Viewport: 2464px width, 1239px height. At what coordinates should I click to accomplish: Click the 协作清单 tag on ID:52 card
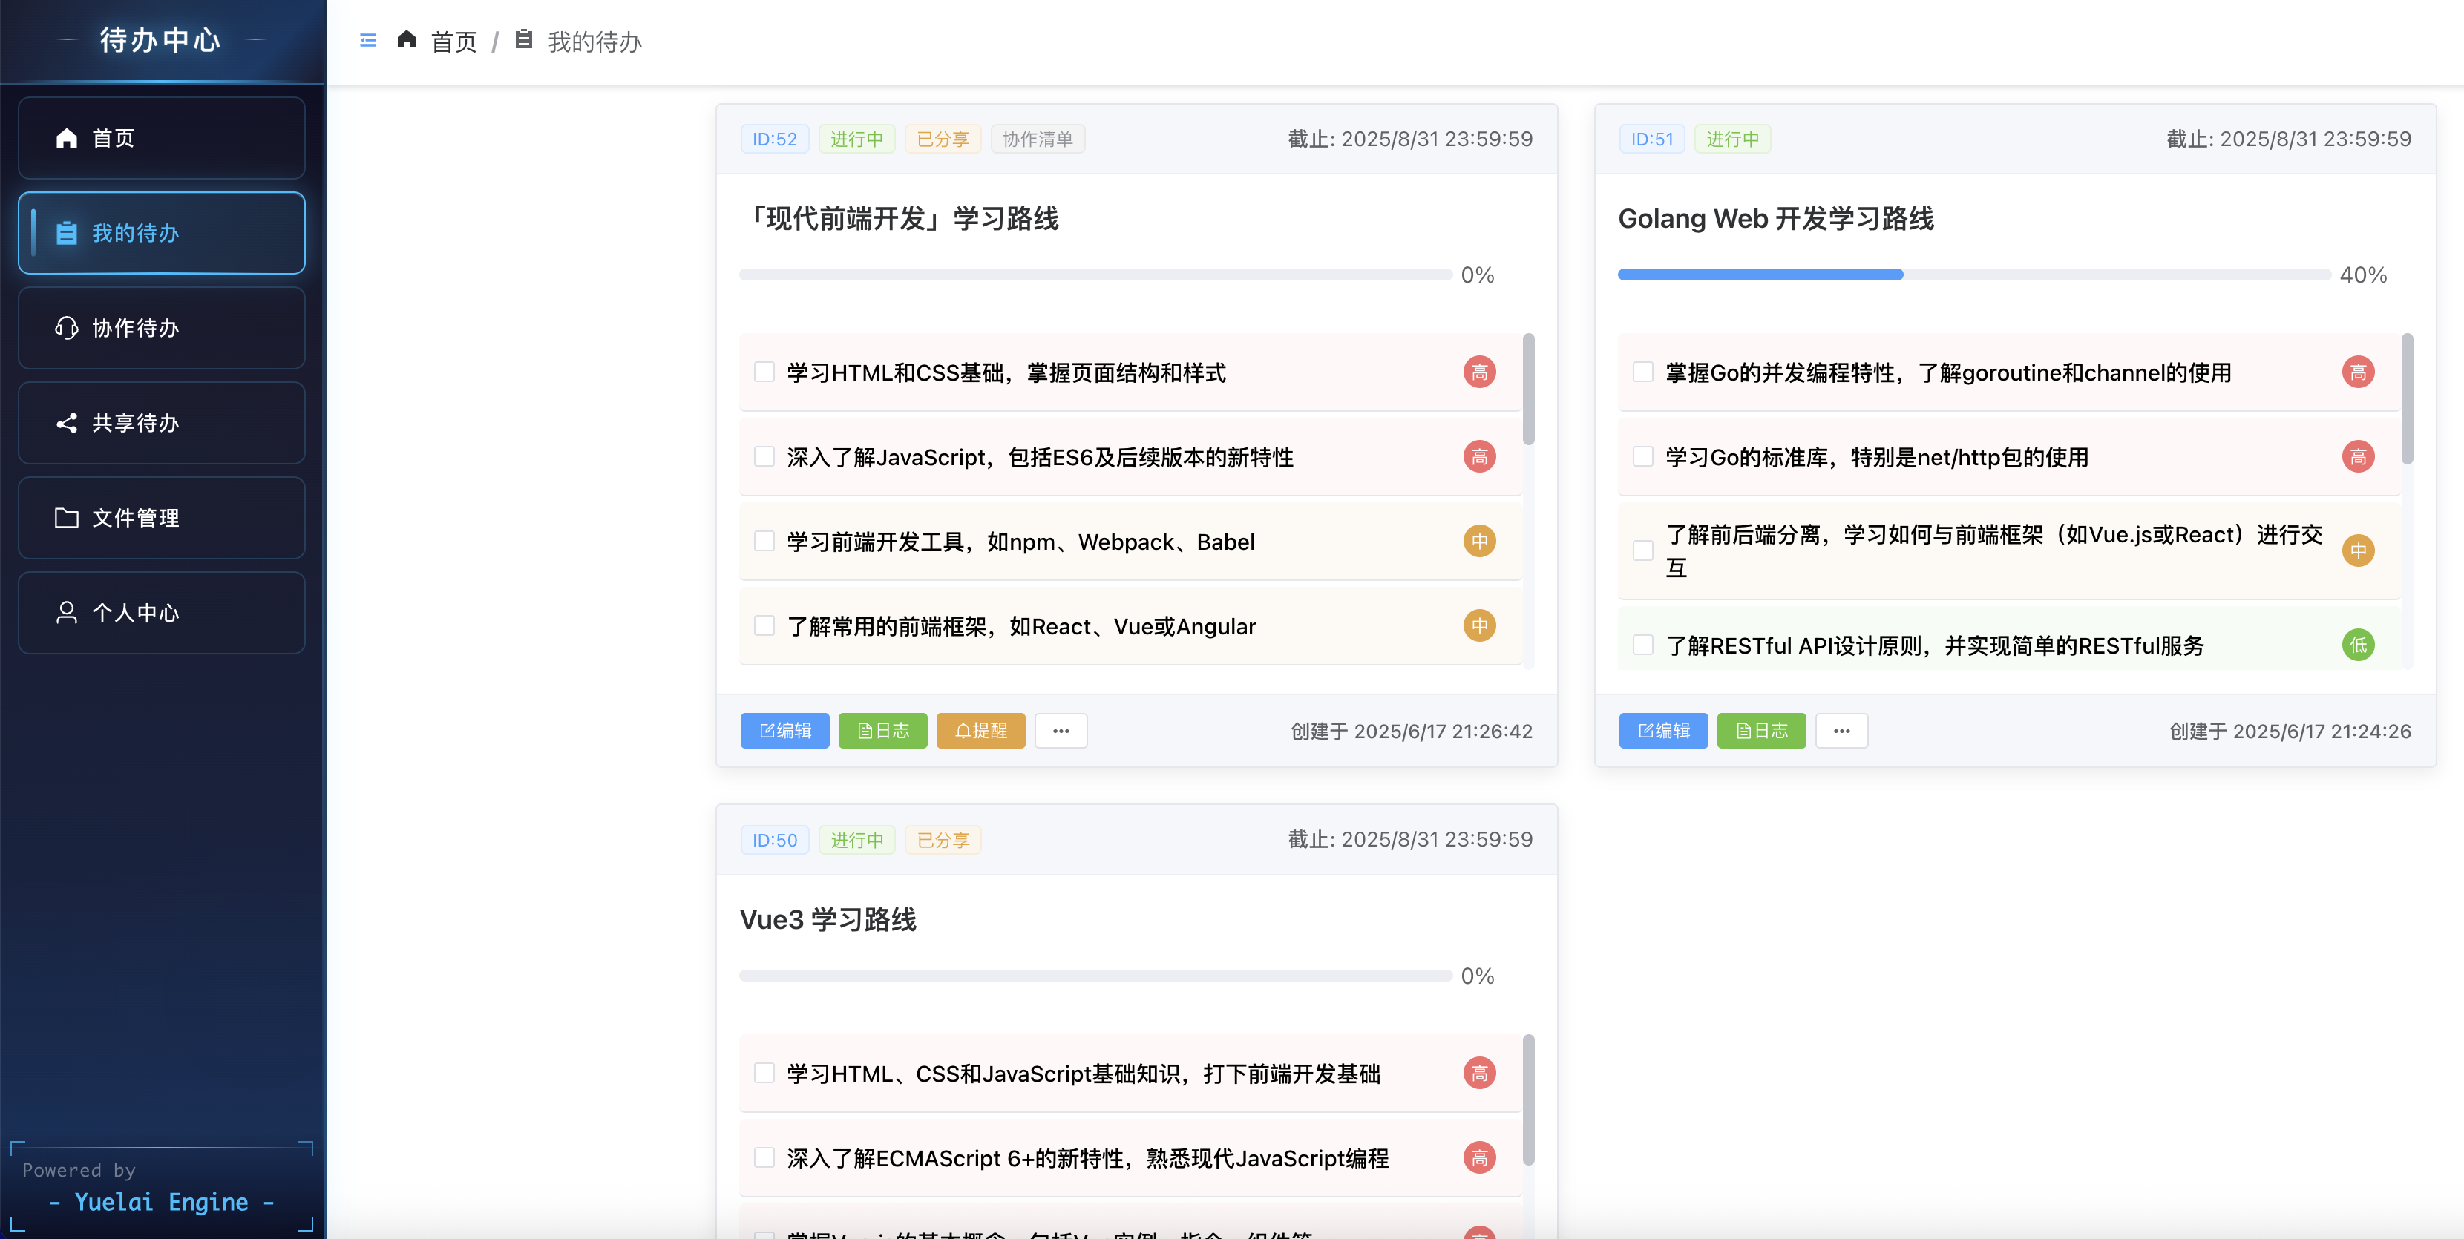click(x=1038, y=139)
